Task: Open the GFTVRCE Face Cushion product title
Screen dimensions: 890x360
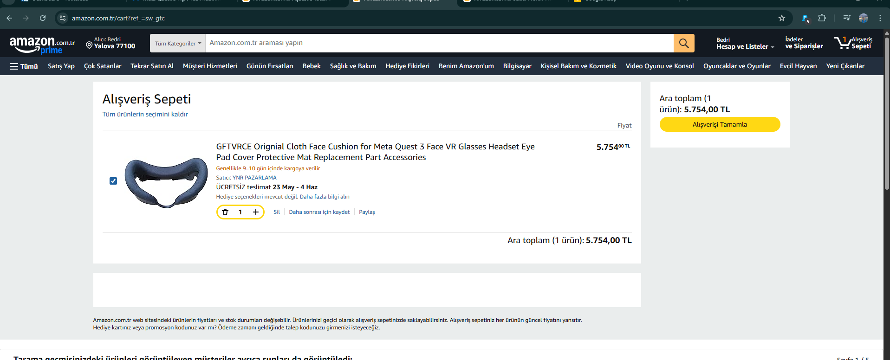Action: pyautogui.click(x=375, y=152)
